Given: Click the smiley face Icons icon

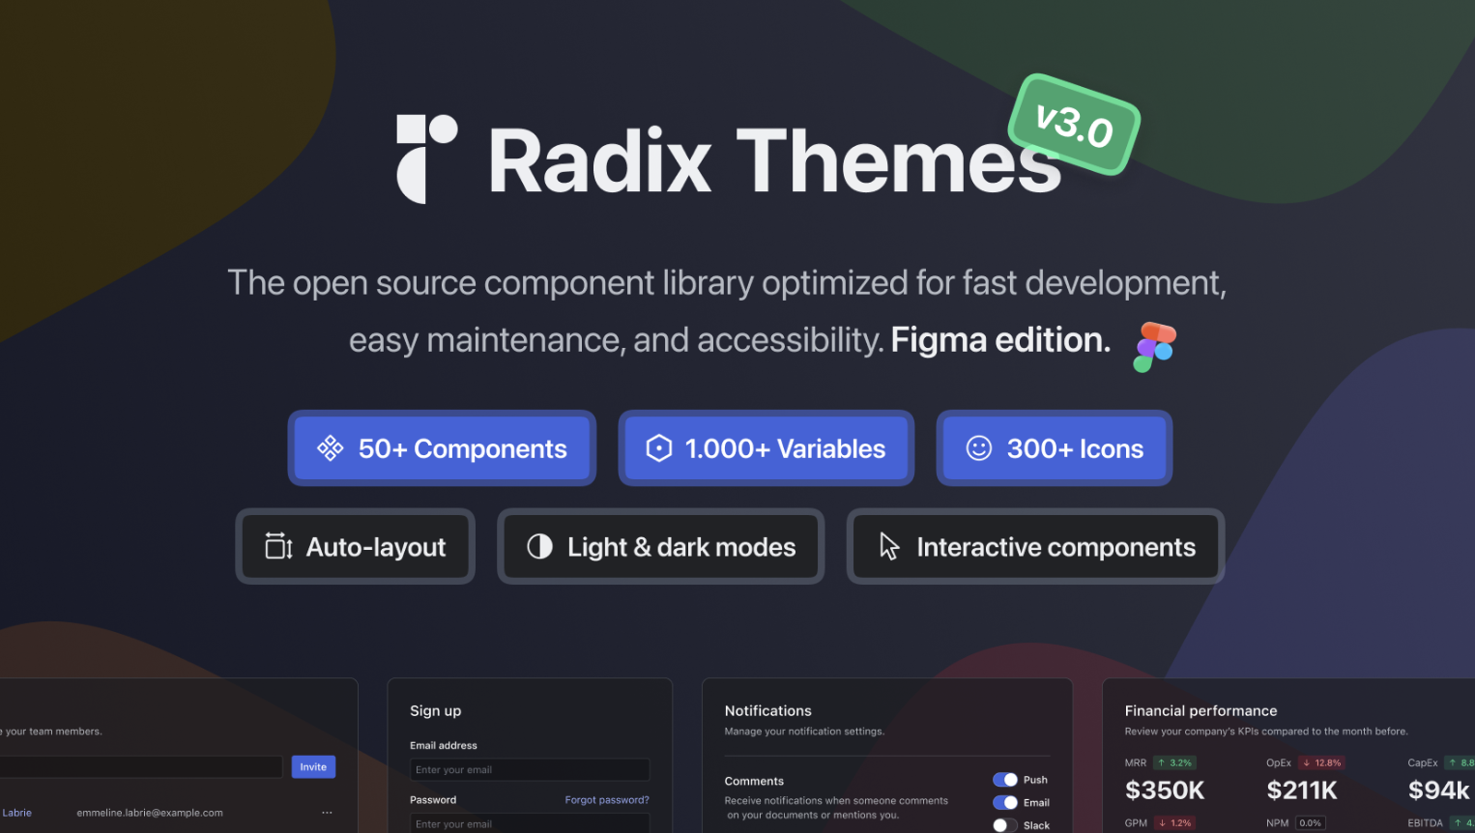Looking at the screenshot, I should pyautogui.click(x=979, y=448).
